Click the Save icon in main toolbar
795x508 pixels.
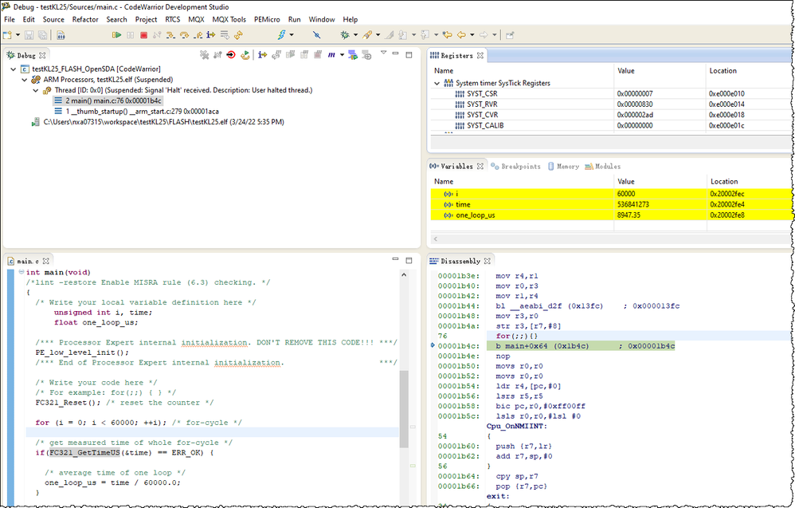pyautogui.click(x=29, y=35)
